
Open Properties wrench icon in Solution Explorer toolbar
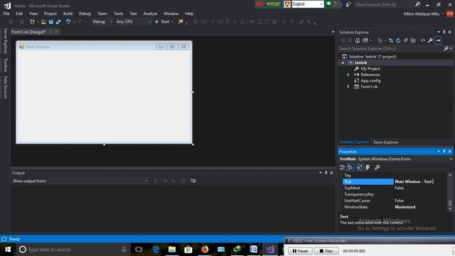(430, 41)
